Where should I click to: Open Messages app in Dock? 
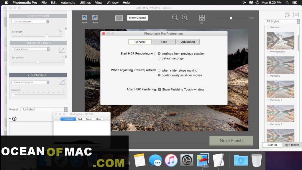[x=155, y=160]
